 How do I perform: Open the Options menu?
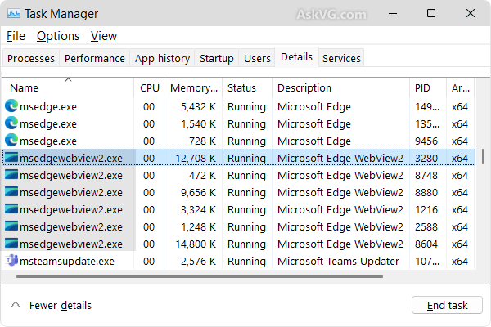pos(58,36)
